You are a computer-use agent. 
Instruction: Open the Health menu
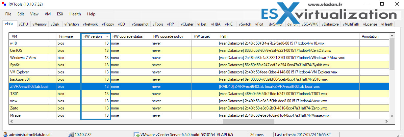click(x=75, y=14)
